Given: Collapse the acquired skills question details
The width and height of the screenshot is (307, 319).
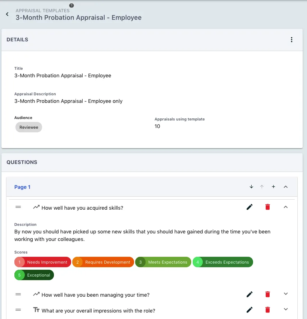Looking at the screenshot, I should (x=286, y=207).
